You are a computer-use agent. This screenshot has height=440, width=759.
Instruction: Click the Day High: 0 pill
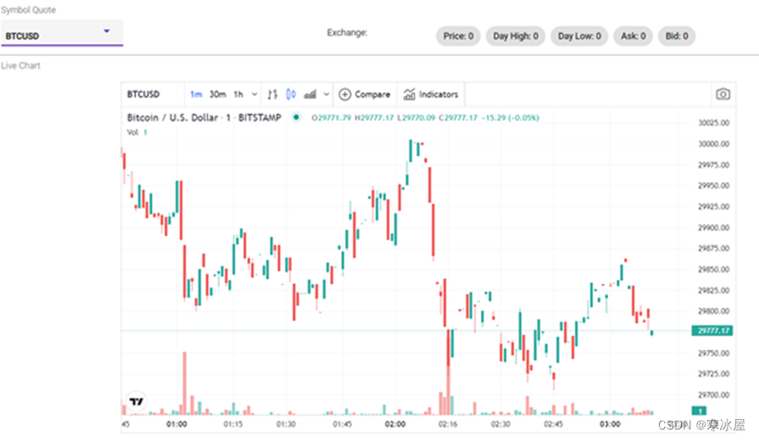516,36
